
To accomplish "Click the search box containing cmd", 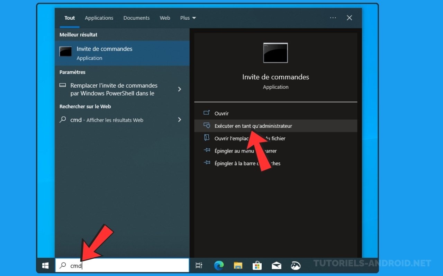I will point(122,265).
